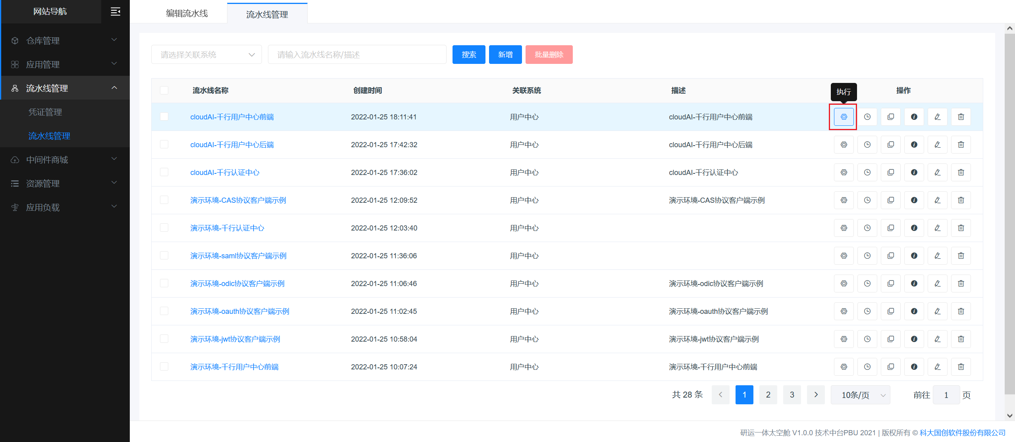
Task: Open the cloudAI-千行认证中心 pipeline link
Action: pyautogui.click(x=225, y=173)
